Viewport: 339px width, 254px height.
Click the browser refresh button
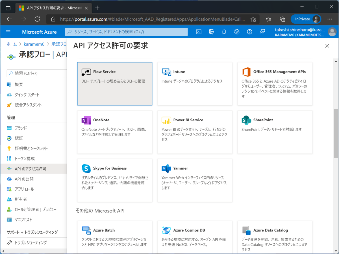coord(37,19)
